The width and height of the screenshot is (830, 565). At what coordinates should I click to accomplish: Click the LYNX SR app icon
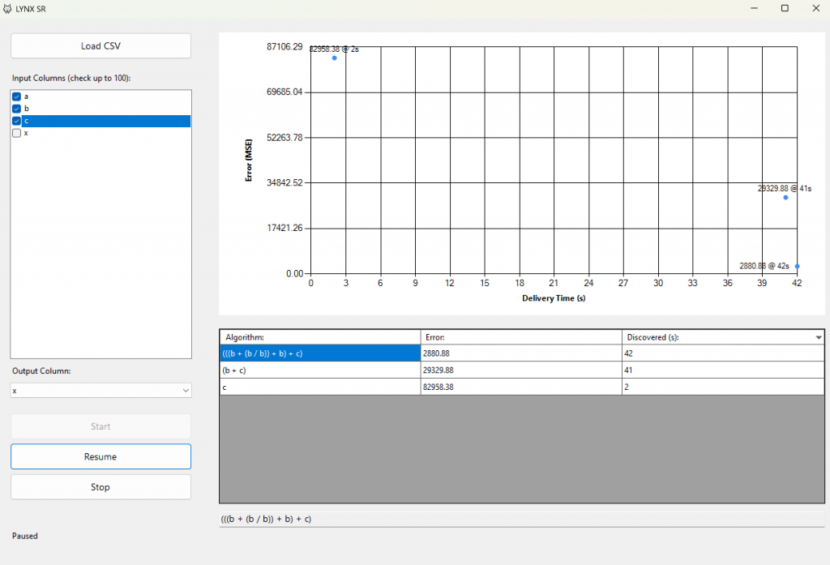(x=8, y=8)
